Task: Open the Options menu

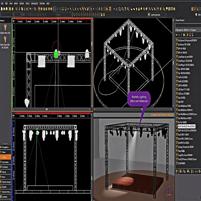Action: coord(42,4)
